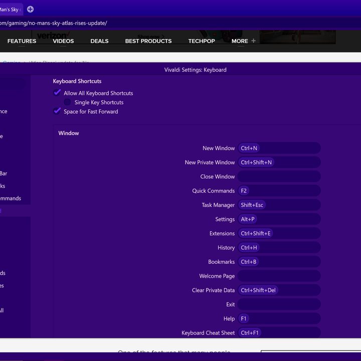Edit Bookmarks shortcut field
361x361 pixels.
(x=279, y=262)
